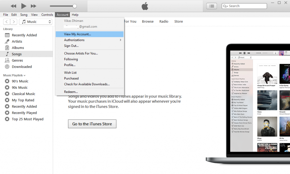
Task: Select Choose Artists For You entry
Action: (x=89, y=53)
